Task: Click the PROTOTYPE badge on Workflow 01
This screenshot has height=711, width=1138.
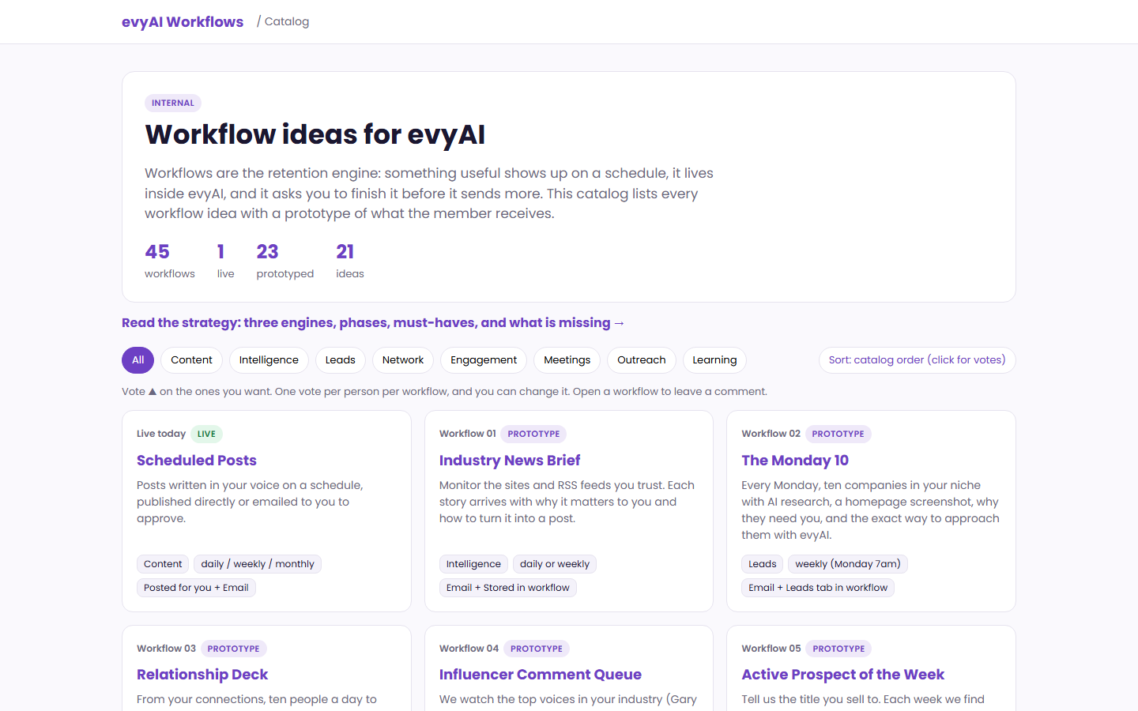Action: click(533, 434)
